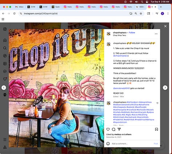
Task: Share post with paper plane icon
Action: click(x=119, y=129)
